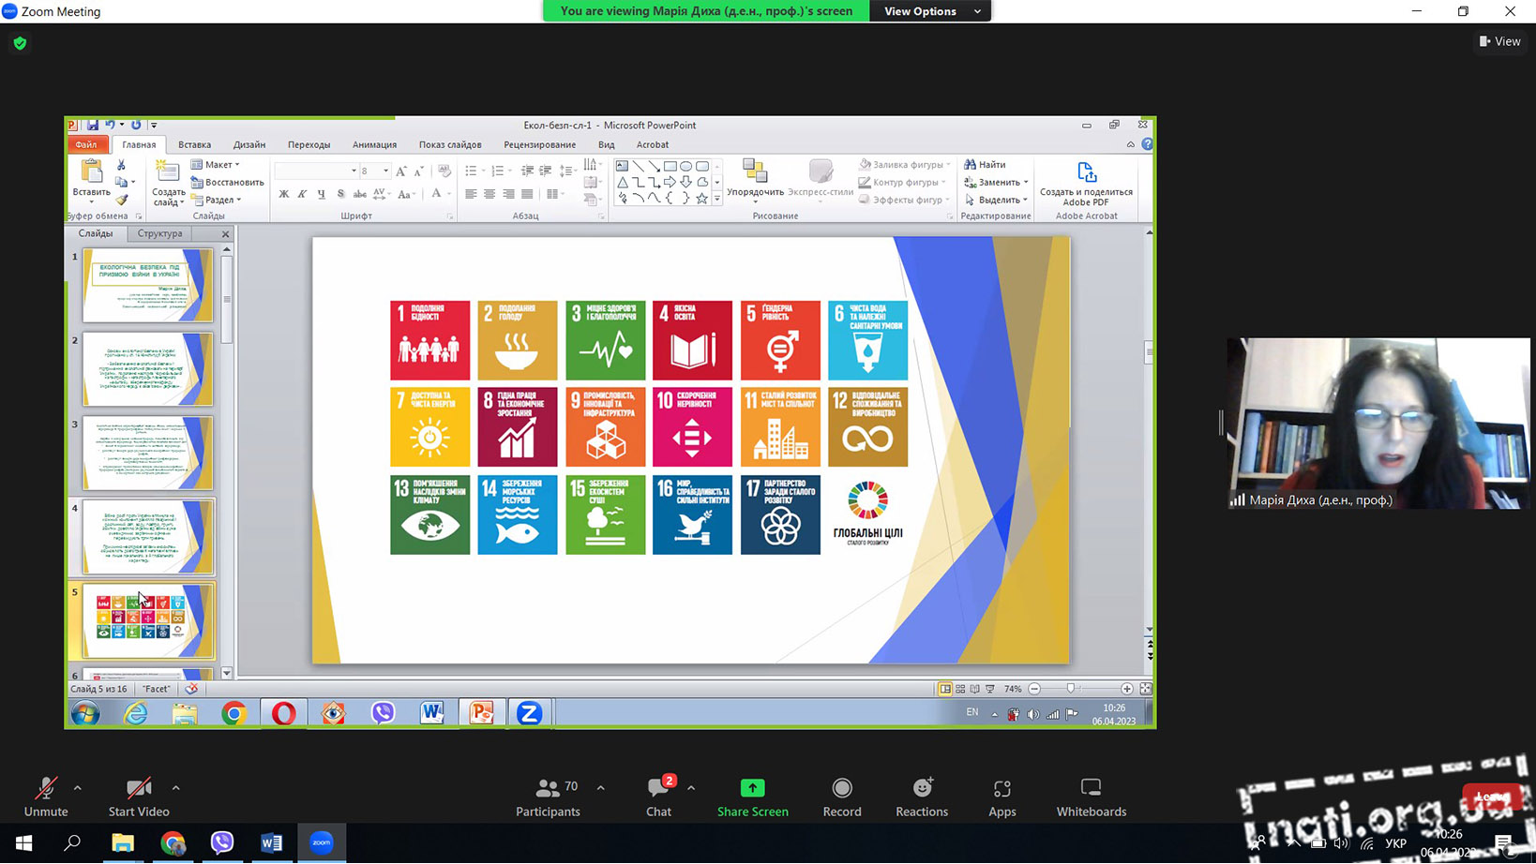Justify text in paragraph group
The height and width of the screenshot is (864, 1536).
[x=527, y=194]
